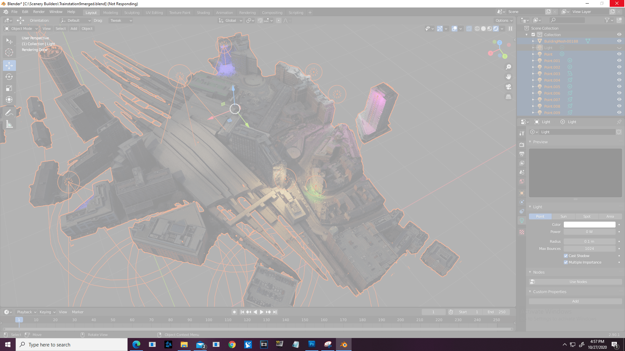
Task: Hide Point.002 using its eye icon
Action: point(619,67)
